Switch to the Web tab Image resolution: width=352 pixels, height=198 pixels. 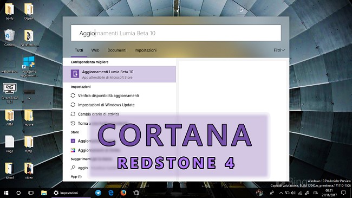[x=95, y=50]
